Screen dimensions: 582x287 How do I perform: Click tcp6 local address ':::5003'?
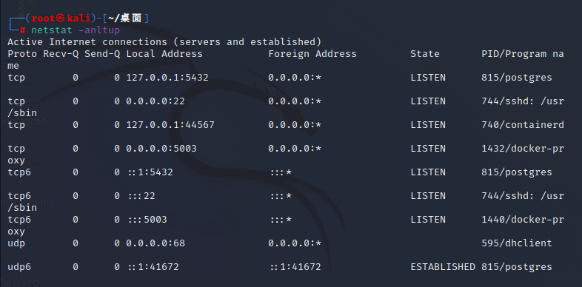click(147, 220)
